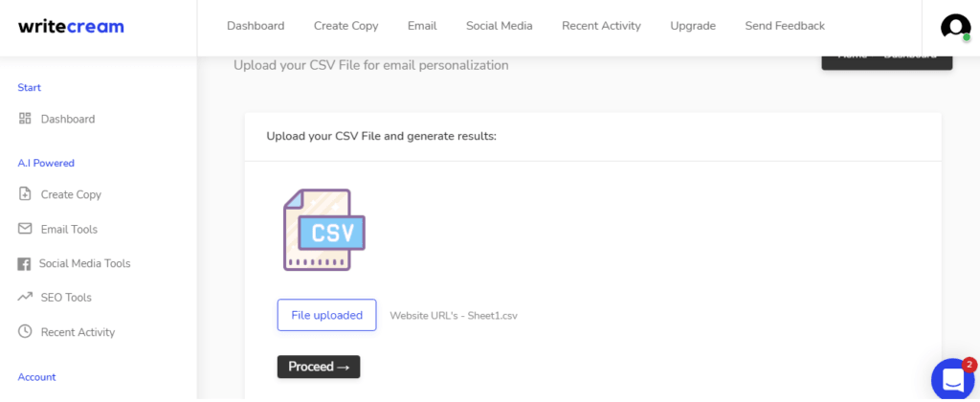980x402 pixels.
Task: Click the Create Copy document icon
Action: click(x=25, y=193)
